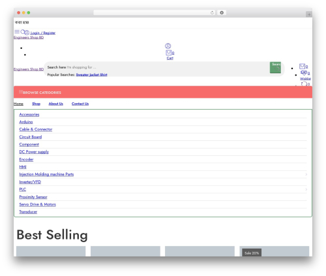
Task: Expand the PLC submenu arrow
Action: click(x=306, y=189)
